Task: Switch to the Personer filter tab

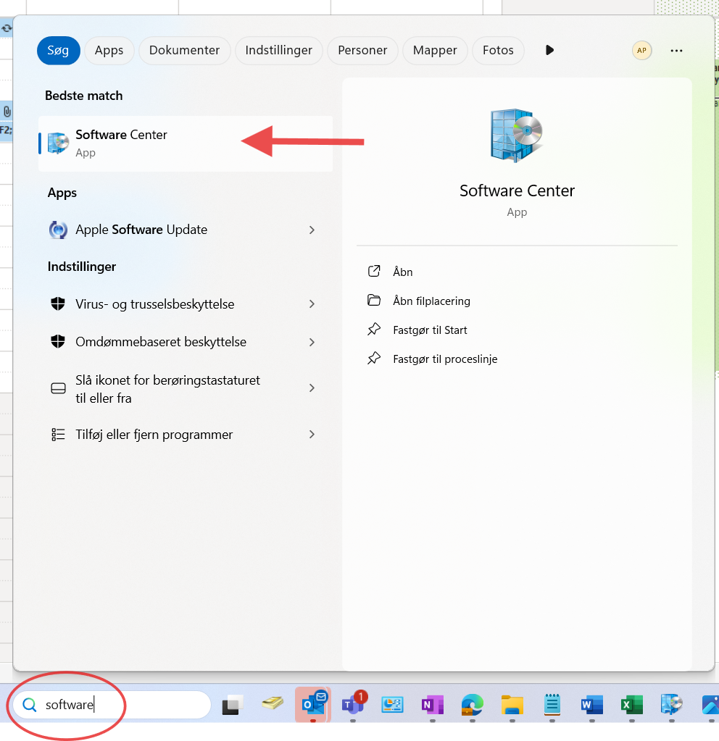Action: [x=362, y=50]
